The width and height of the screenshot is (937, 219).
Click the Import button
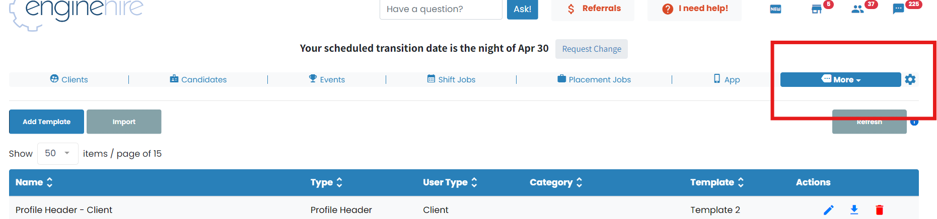124,122
